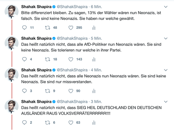Screen dimensions: 174x130
Task: Open the options chevron on 6 Min. tweet
Action: 166,7
